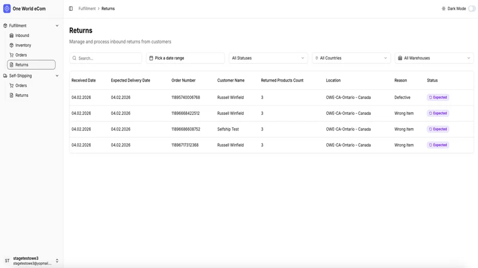The height and width of the screenshot is (268, 478).
Task: Click the Status column header
Action: [432, 80]
